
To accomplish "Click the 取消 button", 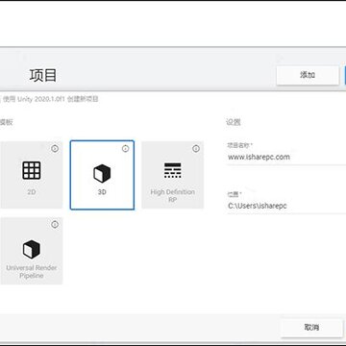I will pyautogui.click(x=311, y=328).
